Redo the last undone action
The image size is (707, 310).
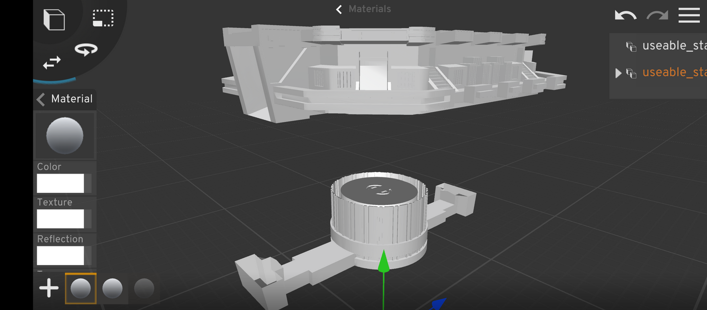tap(657, 15)
